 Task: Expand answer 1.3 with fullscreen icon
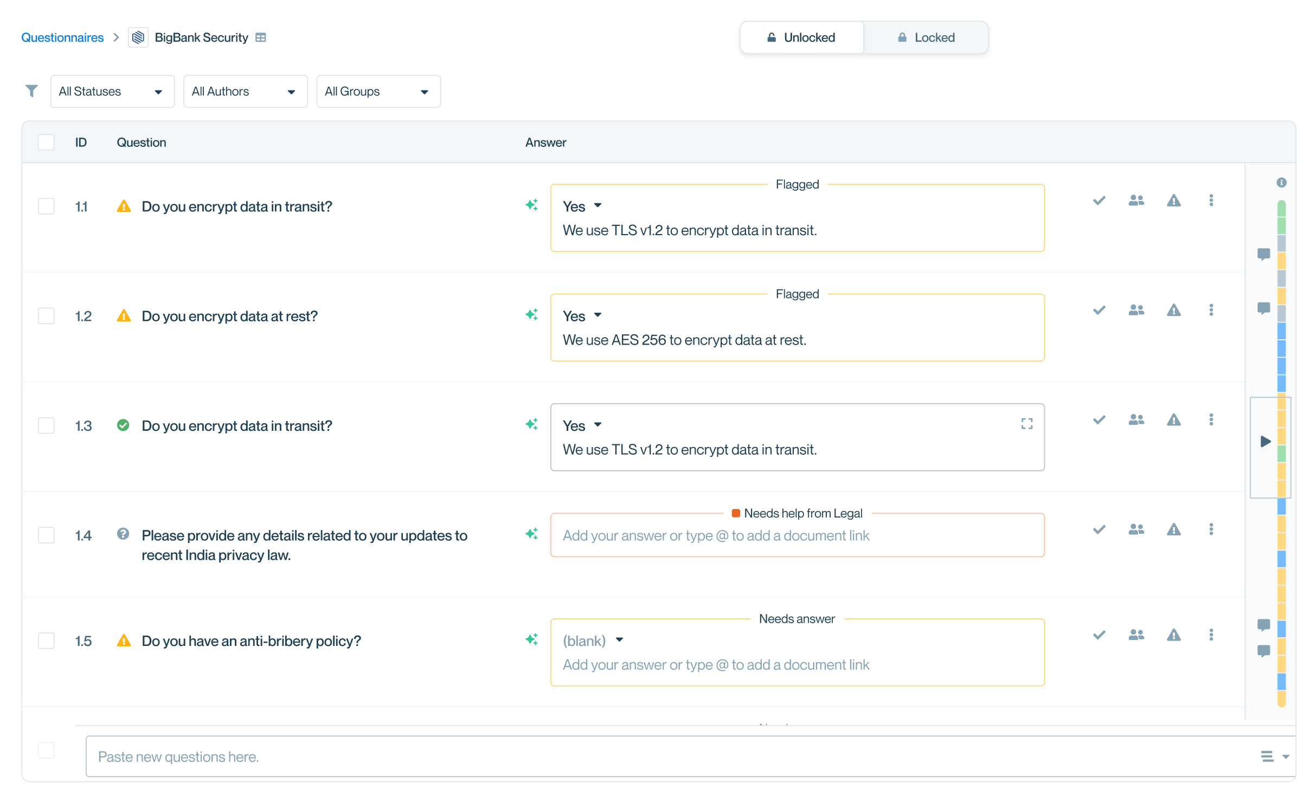1026,424
